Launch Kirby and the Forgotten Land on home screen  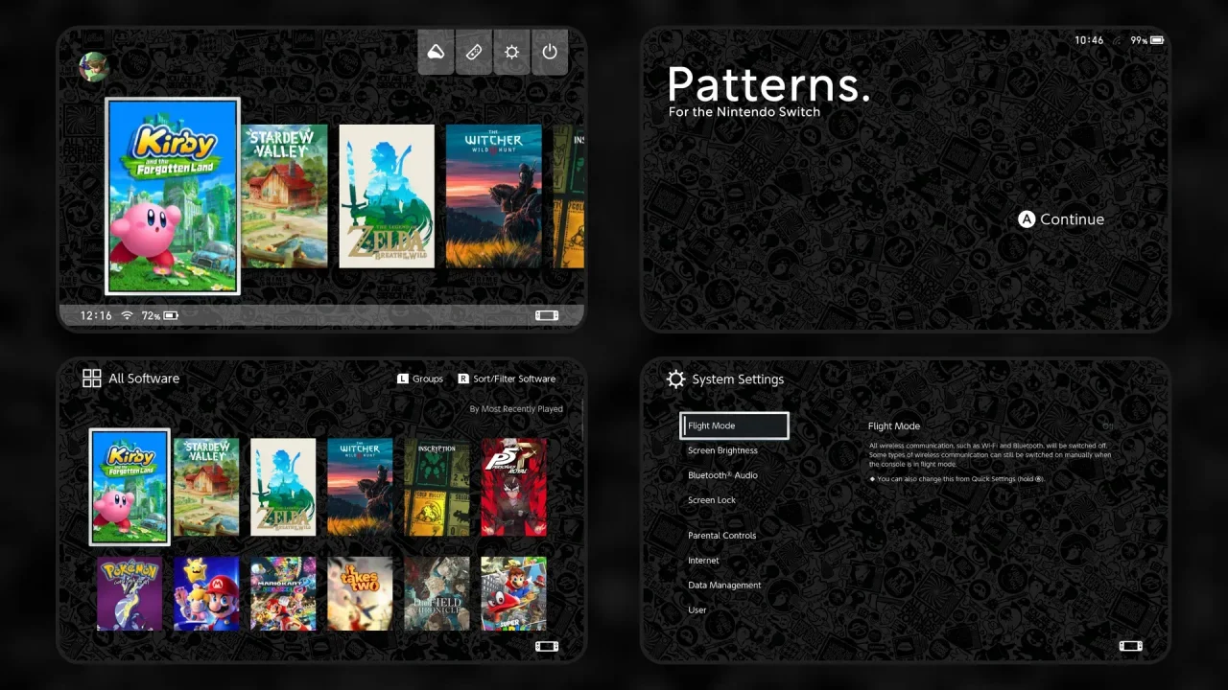click(x=173, y=196)
